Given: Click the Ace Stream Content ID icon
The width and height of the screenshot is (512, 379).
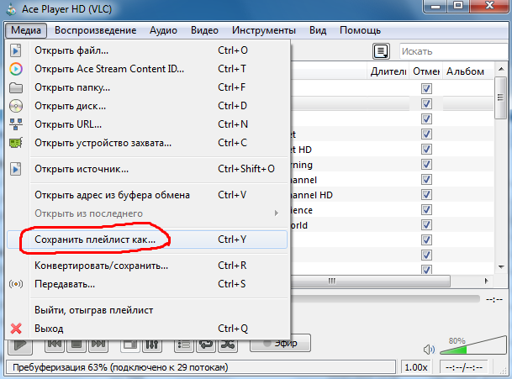Looking at the screenshot, I should [15, 69].
